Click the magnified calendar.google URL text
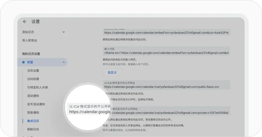The width and height of the screenshot is (262, 137). click(x=90, y=112)
